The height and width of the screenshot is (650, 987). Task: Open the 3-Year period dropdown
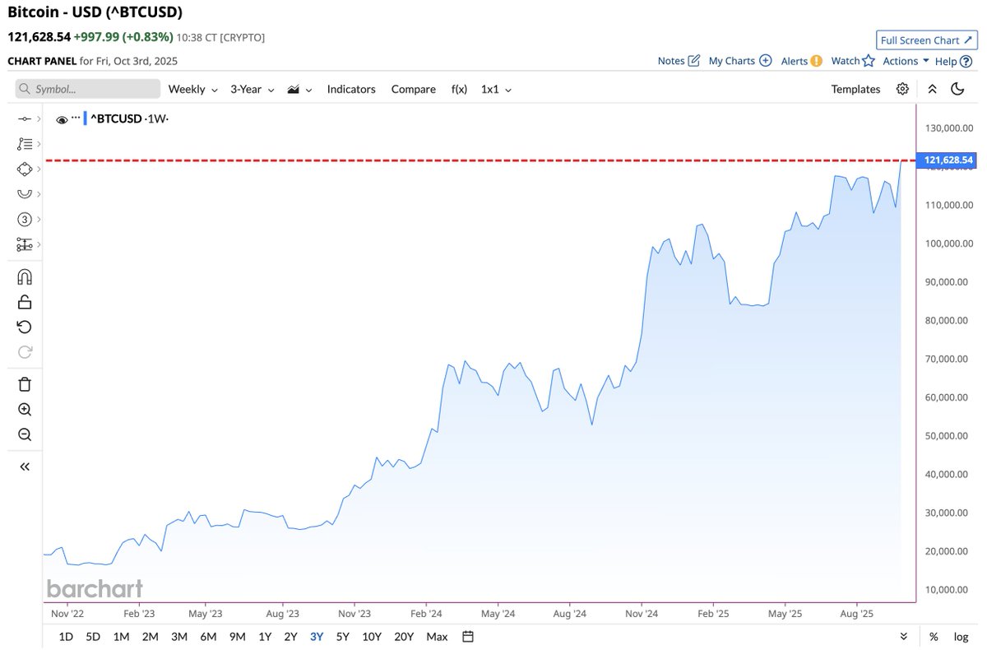coord(251,89)
